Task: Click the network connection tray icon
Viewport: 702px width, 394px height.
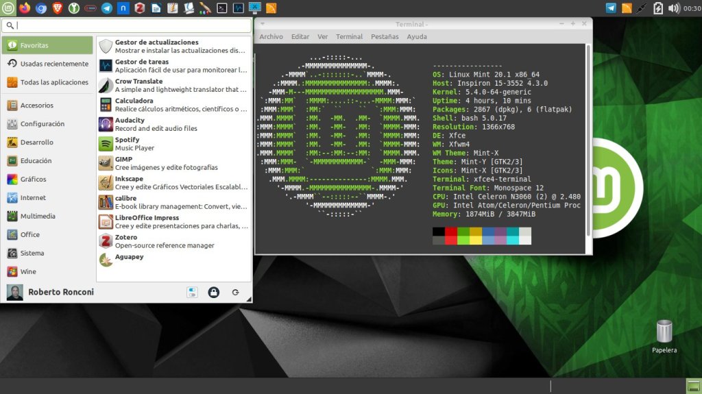Action: click(x=642, y=8)
